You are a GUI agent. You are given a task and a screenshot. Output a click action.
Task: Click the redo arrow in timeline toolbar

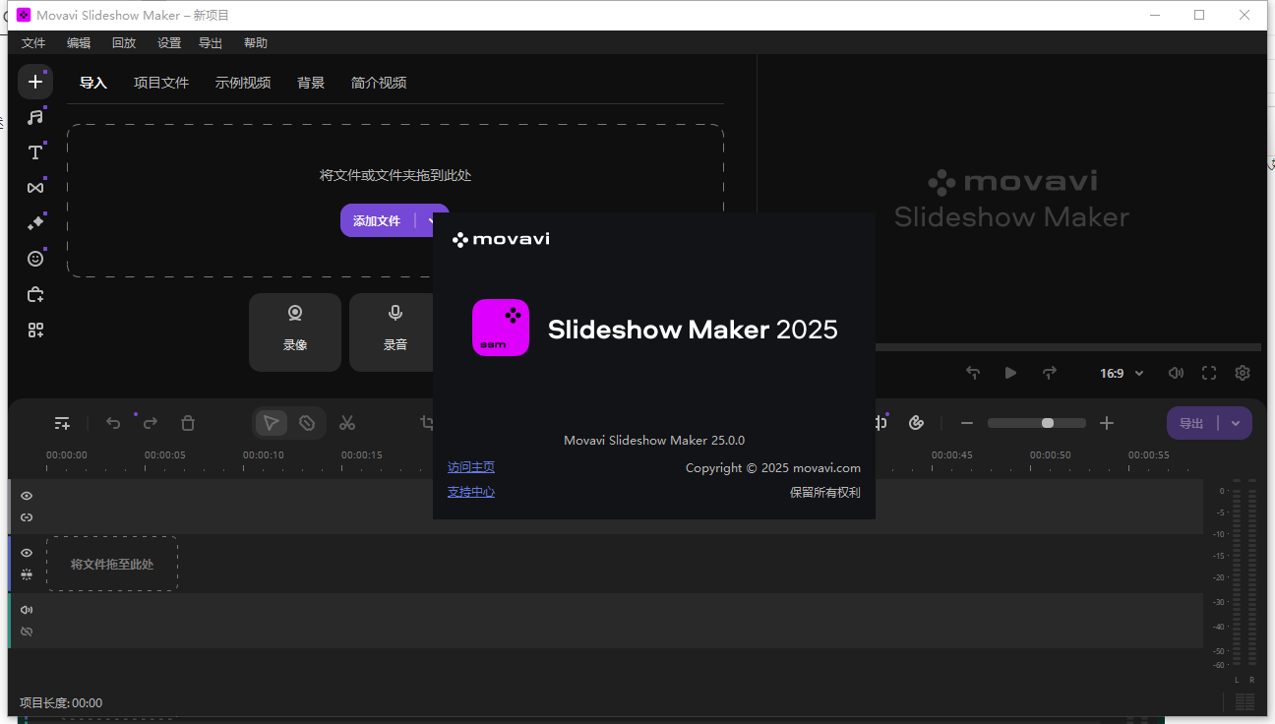(x=151, y=423)
